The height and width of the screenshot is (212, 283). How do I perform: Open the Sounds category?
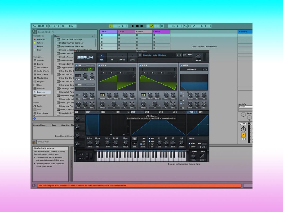pyautogui.click(x=40, y=60)
